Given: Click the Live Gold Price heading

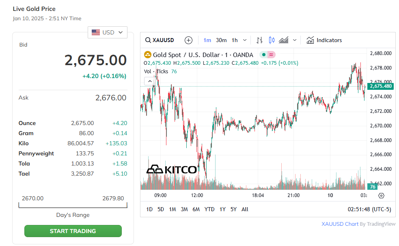Looking at the screenshot, I should [x=34, y=9].
